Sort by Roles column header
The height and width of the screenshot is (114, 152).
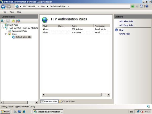tap(82, 26)
